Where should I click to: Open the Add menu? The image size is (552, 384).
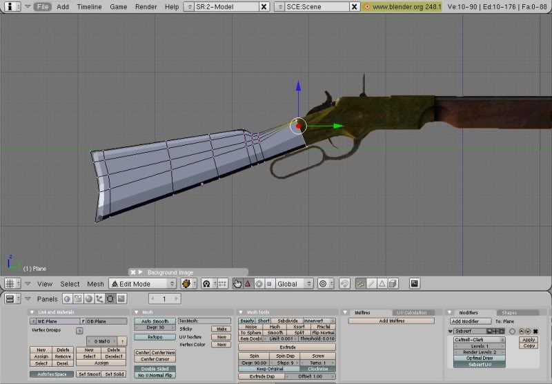click(x=63, y=7)
